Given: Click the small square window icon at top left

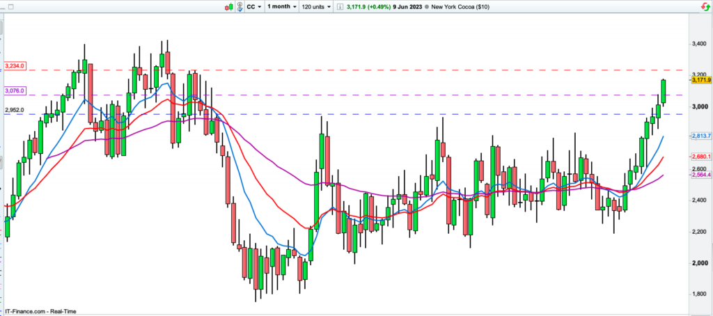Looking at the screenshot, I should [x=11, y=7].
